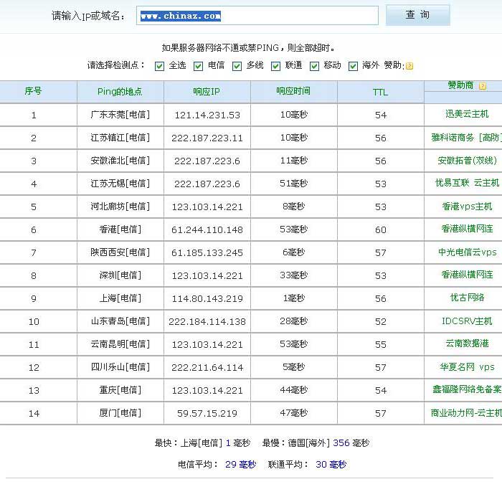Click IP address 114.80.143.219
This screenshot has height=502, width=502.
coord(207,299)
